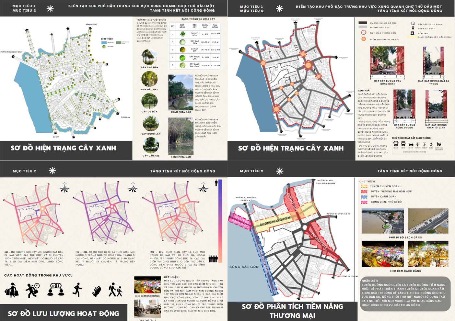Click the "CỦ CHI" direction label
Screen dimensions: 455x321
[x=56, y=137]
